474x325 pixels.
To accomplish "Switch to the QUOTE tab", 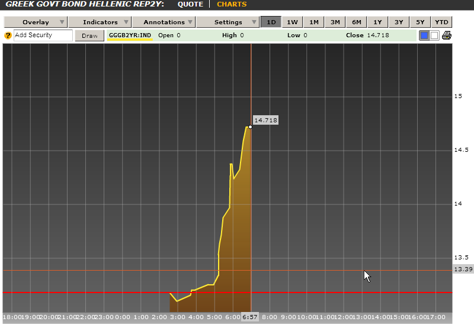I will pos(190,4).
